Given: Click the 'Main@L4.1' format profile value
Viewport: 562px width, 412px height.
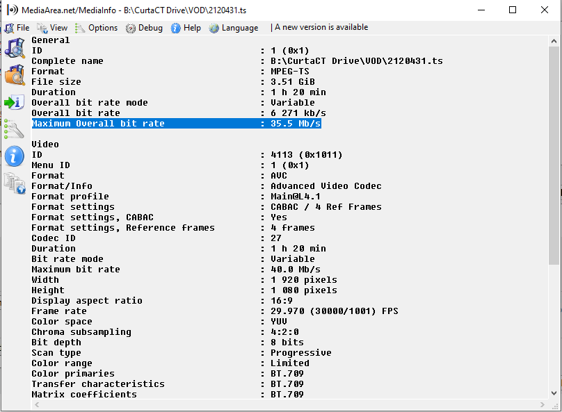Looking at the screenshot, I should [296, 197].
